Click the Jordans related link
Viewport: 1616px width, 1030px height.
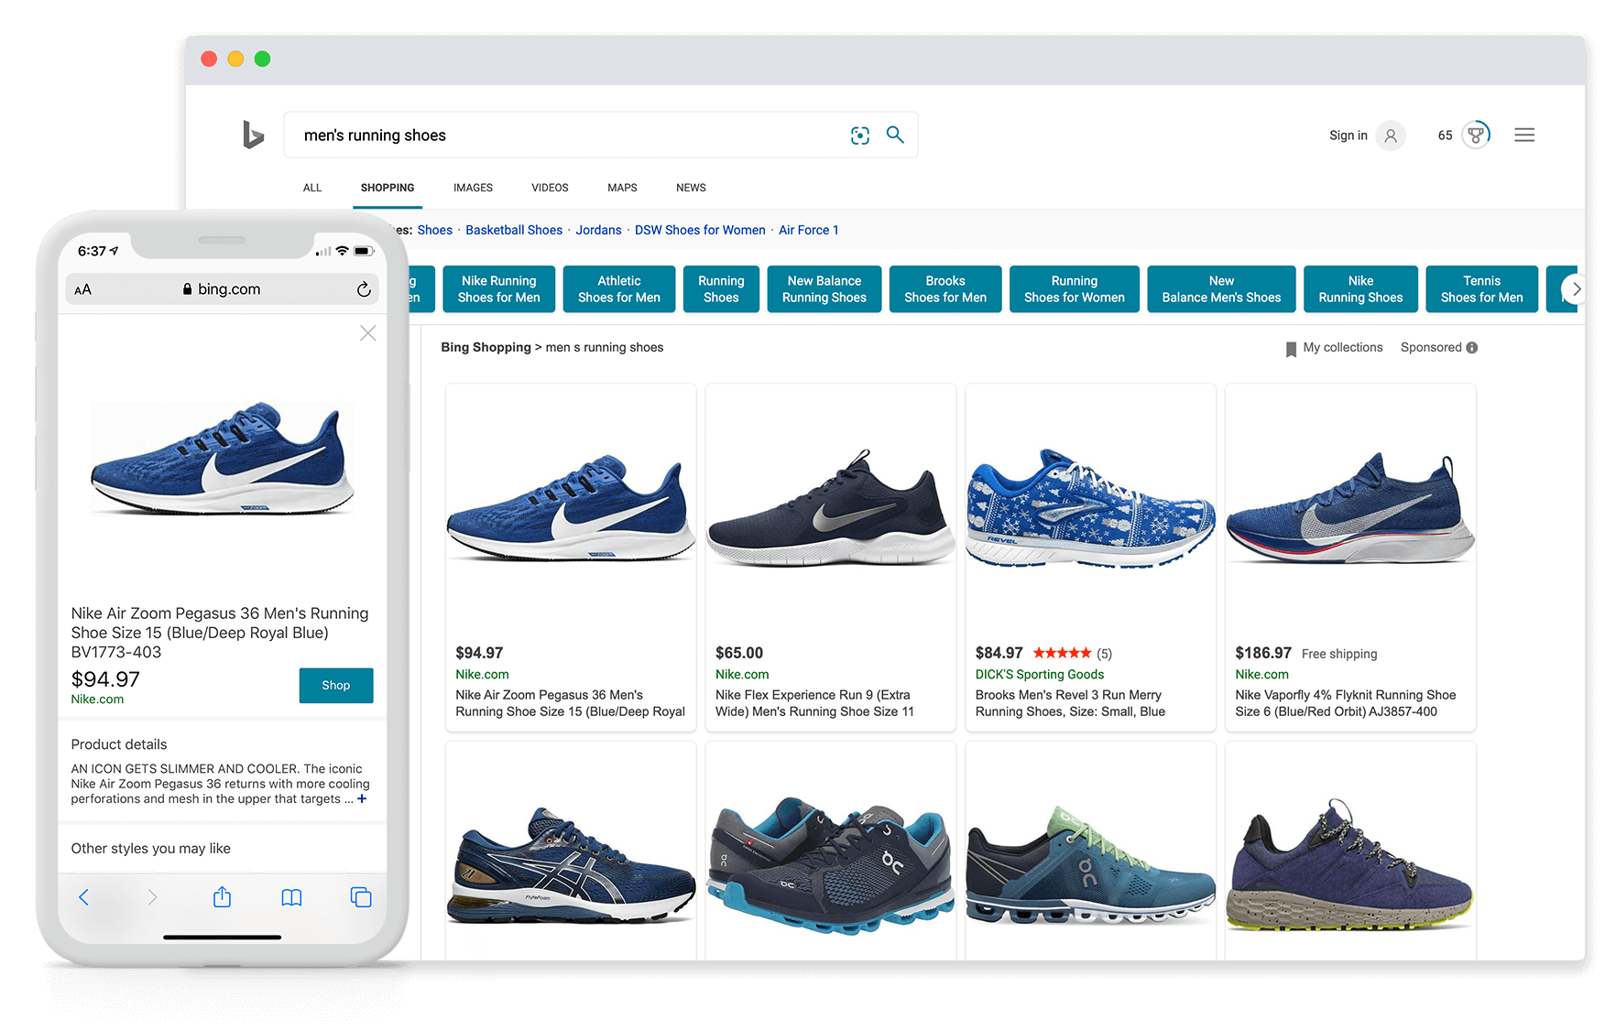click(598, 230)
